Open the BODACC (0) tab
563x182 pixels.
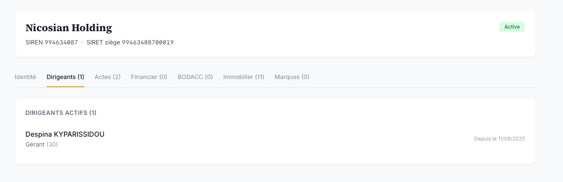(195, 77)
